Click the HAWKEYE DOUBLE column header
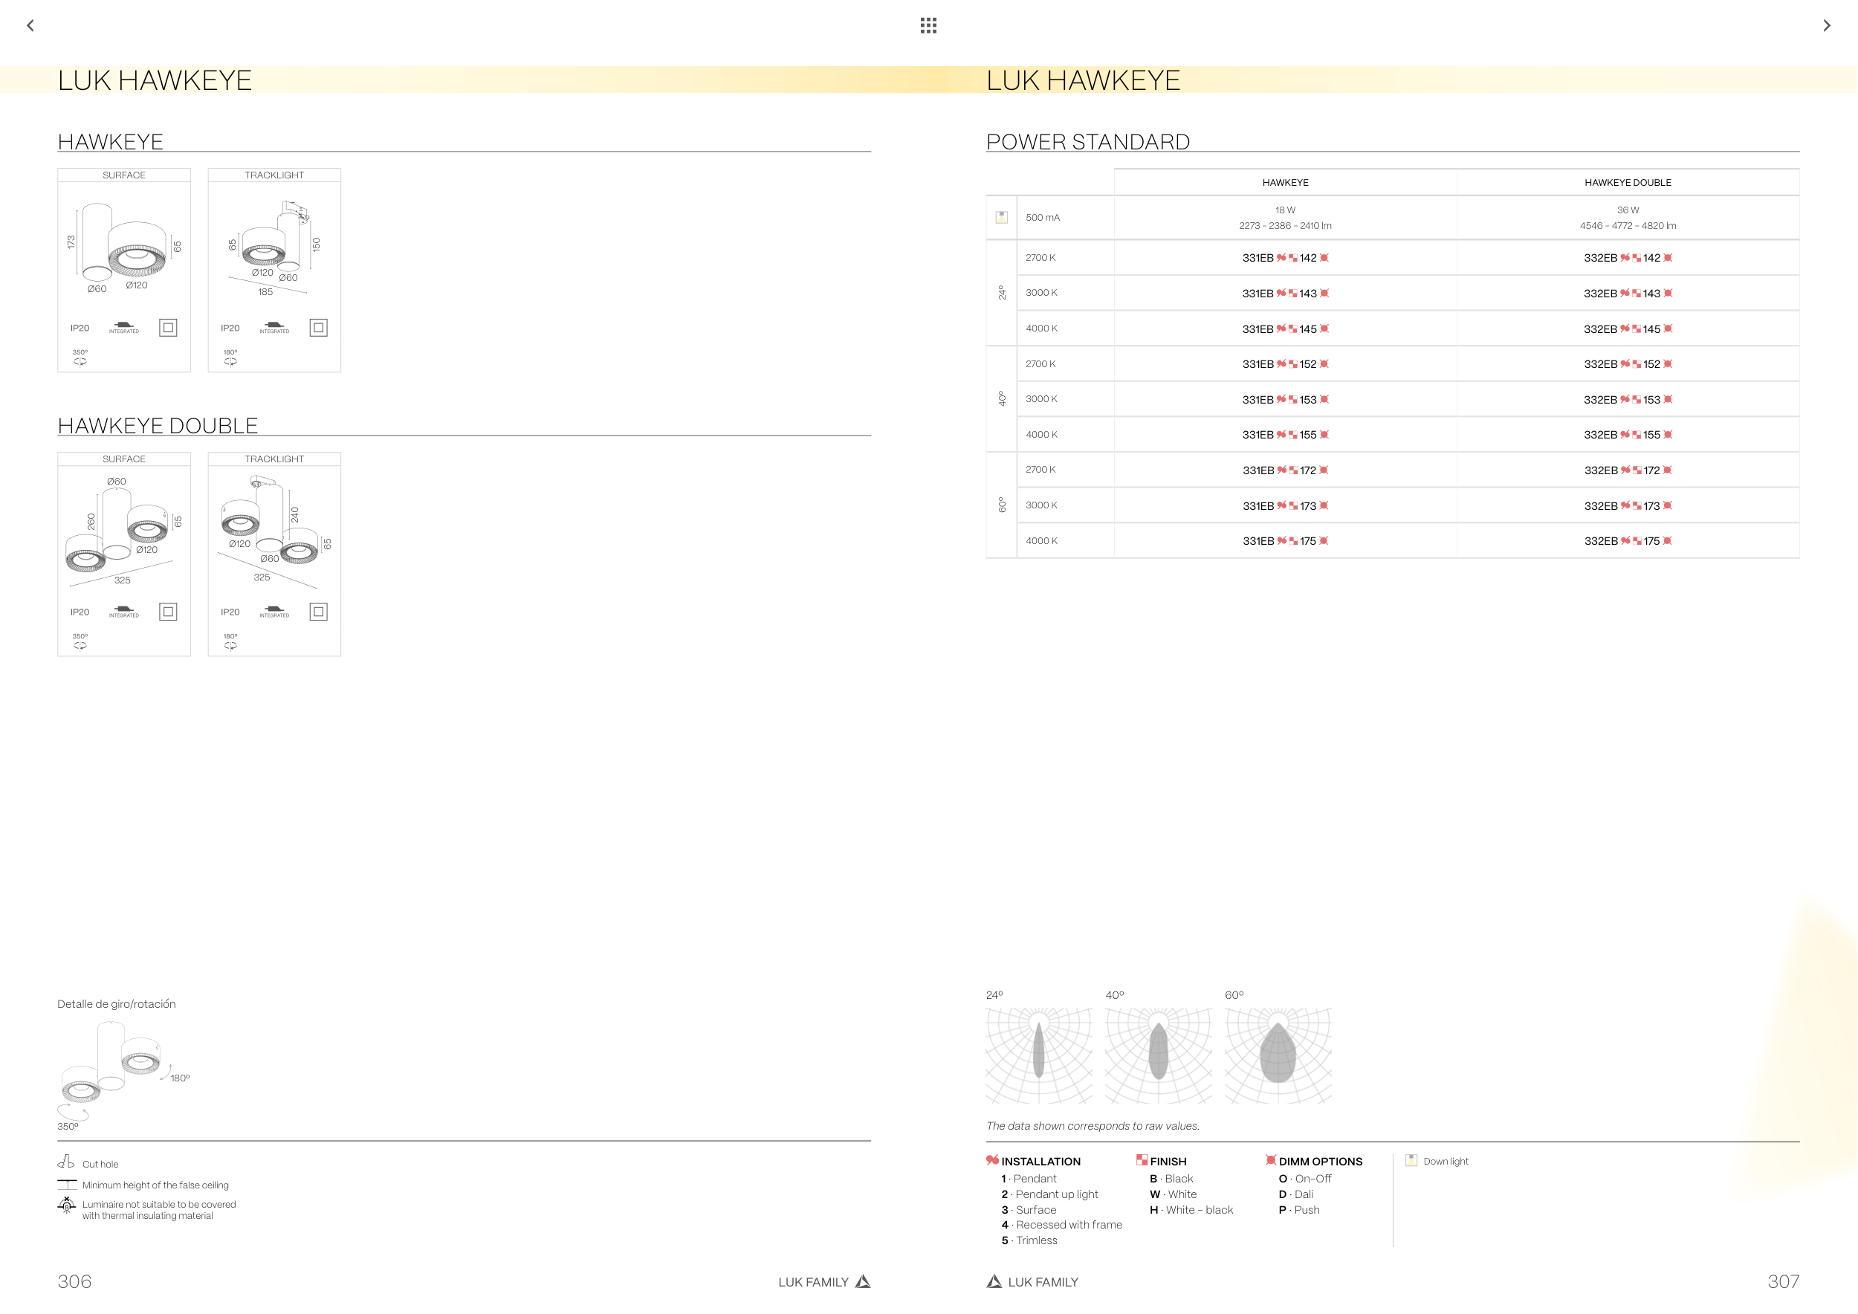Viewport: 1858px width, 1314px height. pos(1628,183)
